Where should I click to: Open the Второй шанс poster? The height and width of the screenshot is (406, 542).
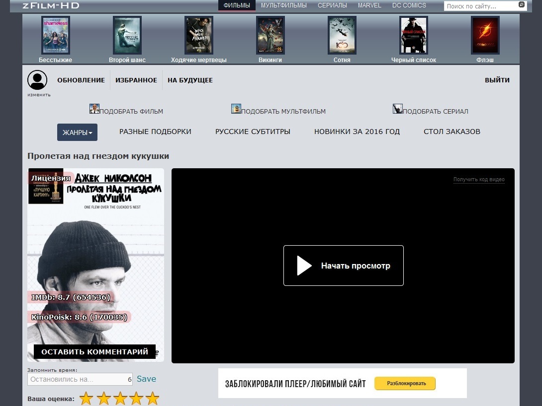[127, 35]
